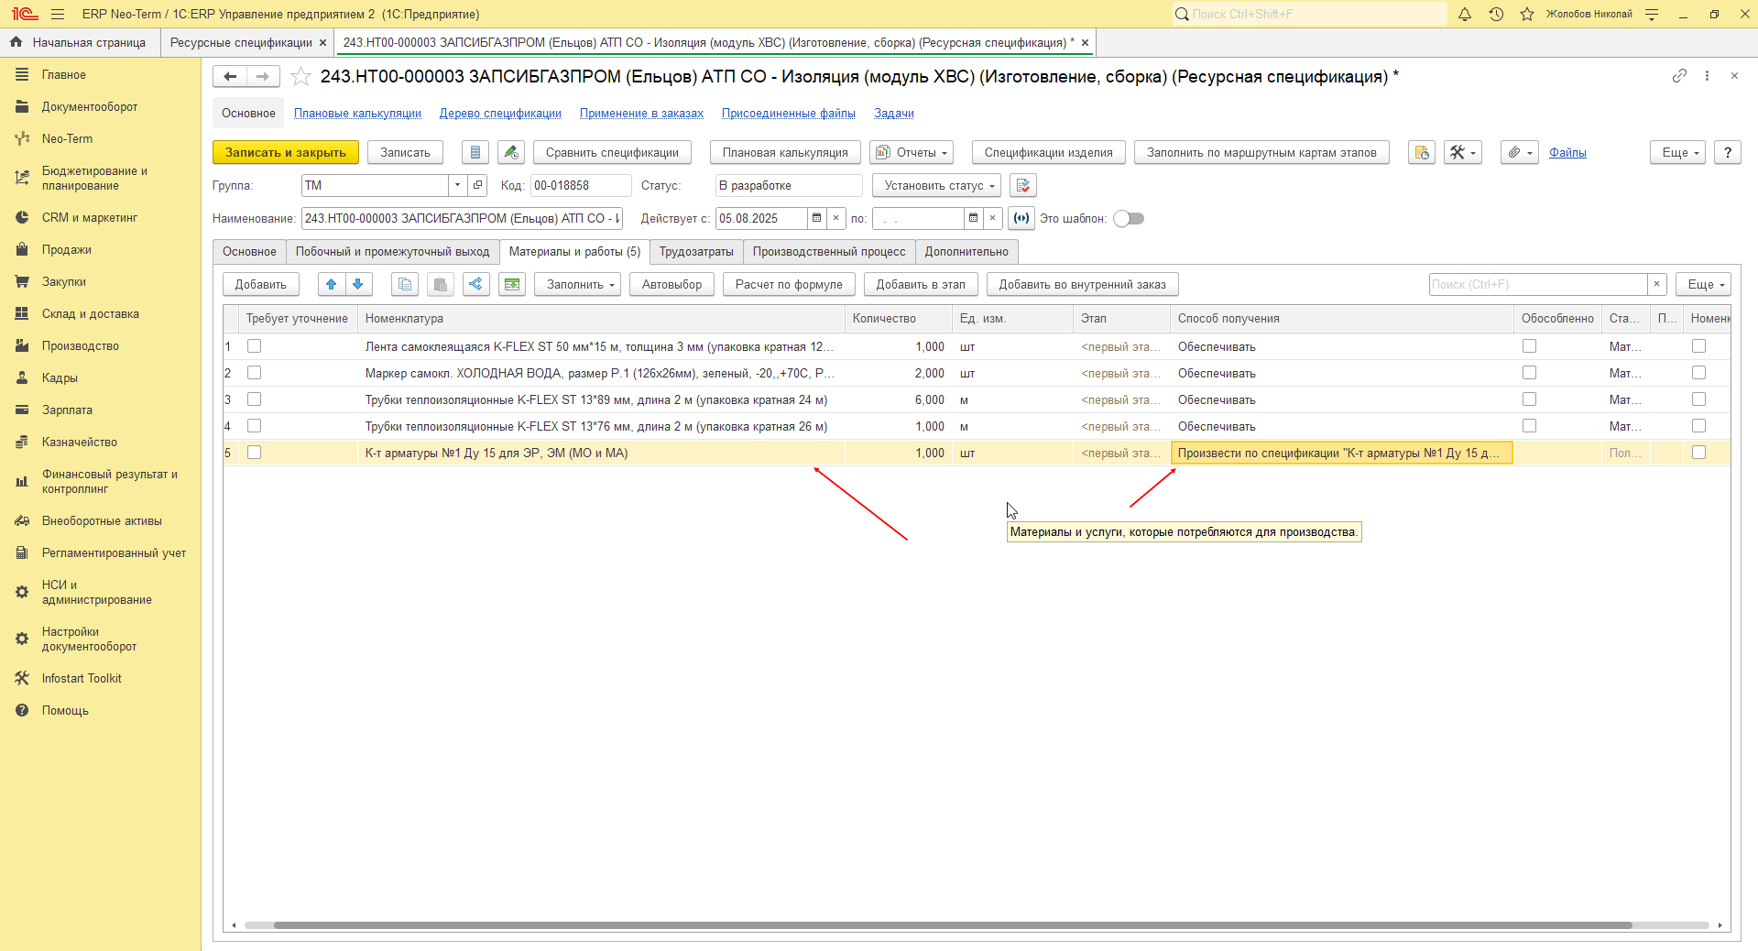Click the Записать и закрыть button
Screen dimensions: 1758x951
click(x=286, y=152)
